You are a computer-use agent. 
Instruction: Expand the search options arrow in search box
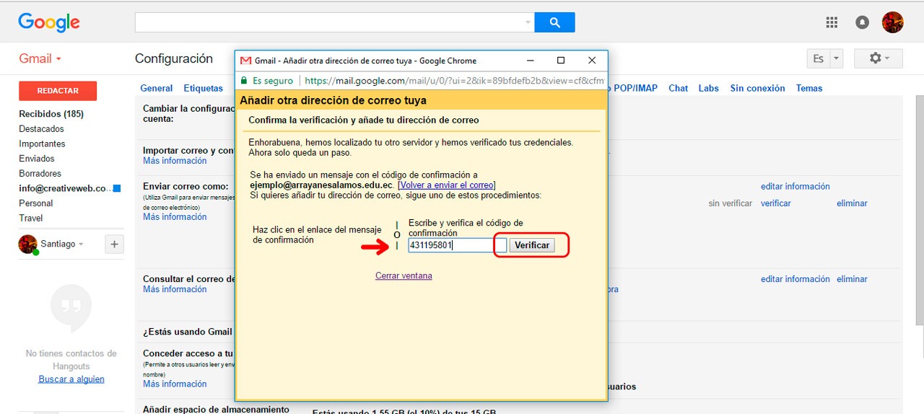pyautogui.click(x=528, y=22)
